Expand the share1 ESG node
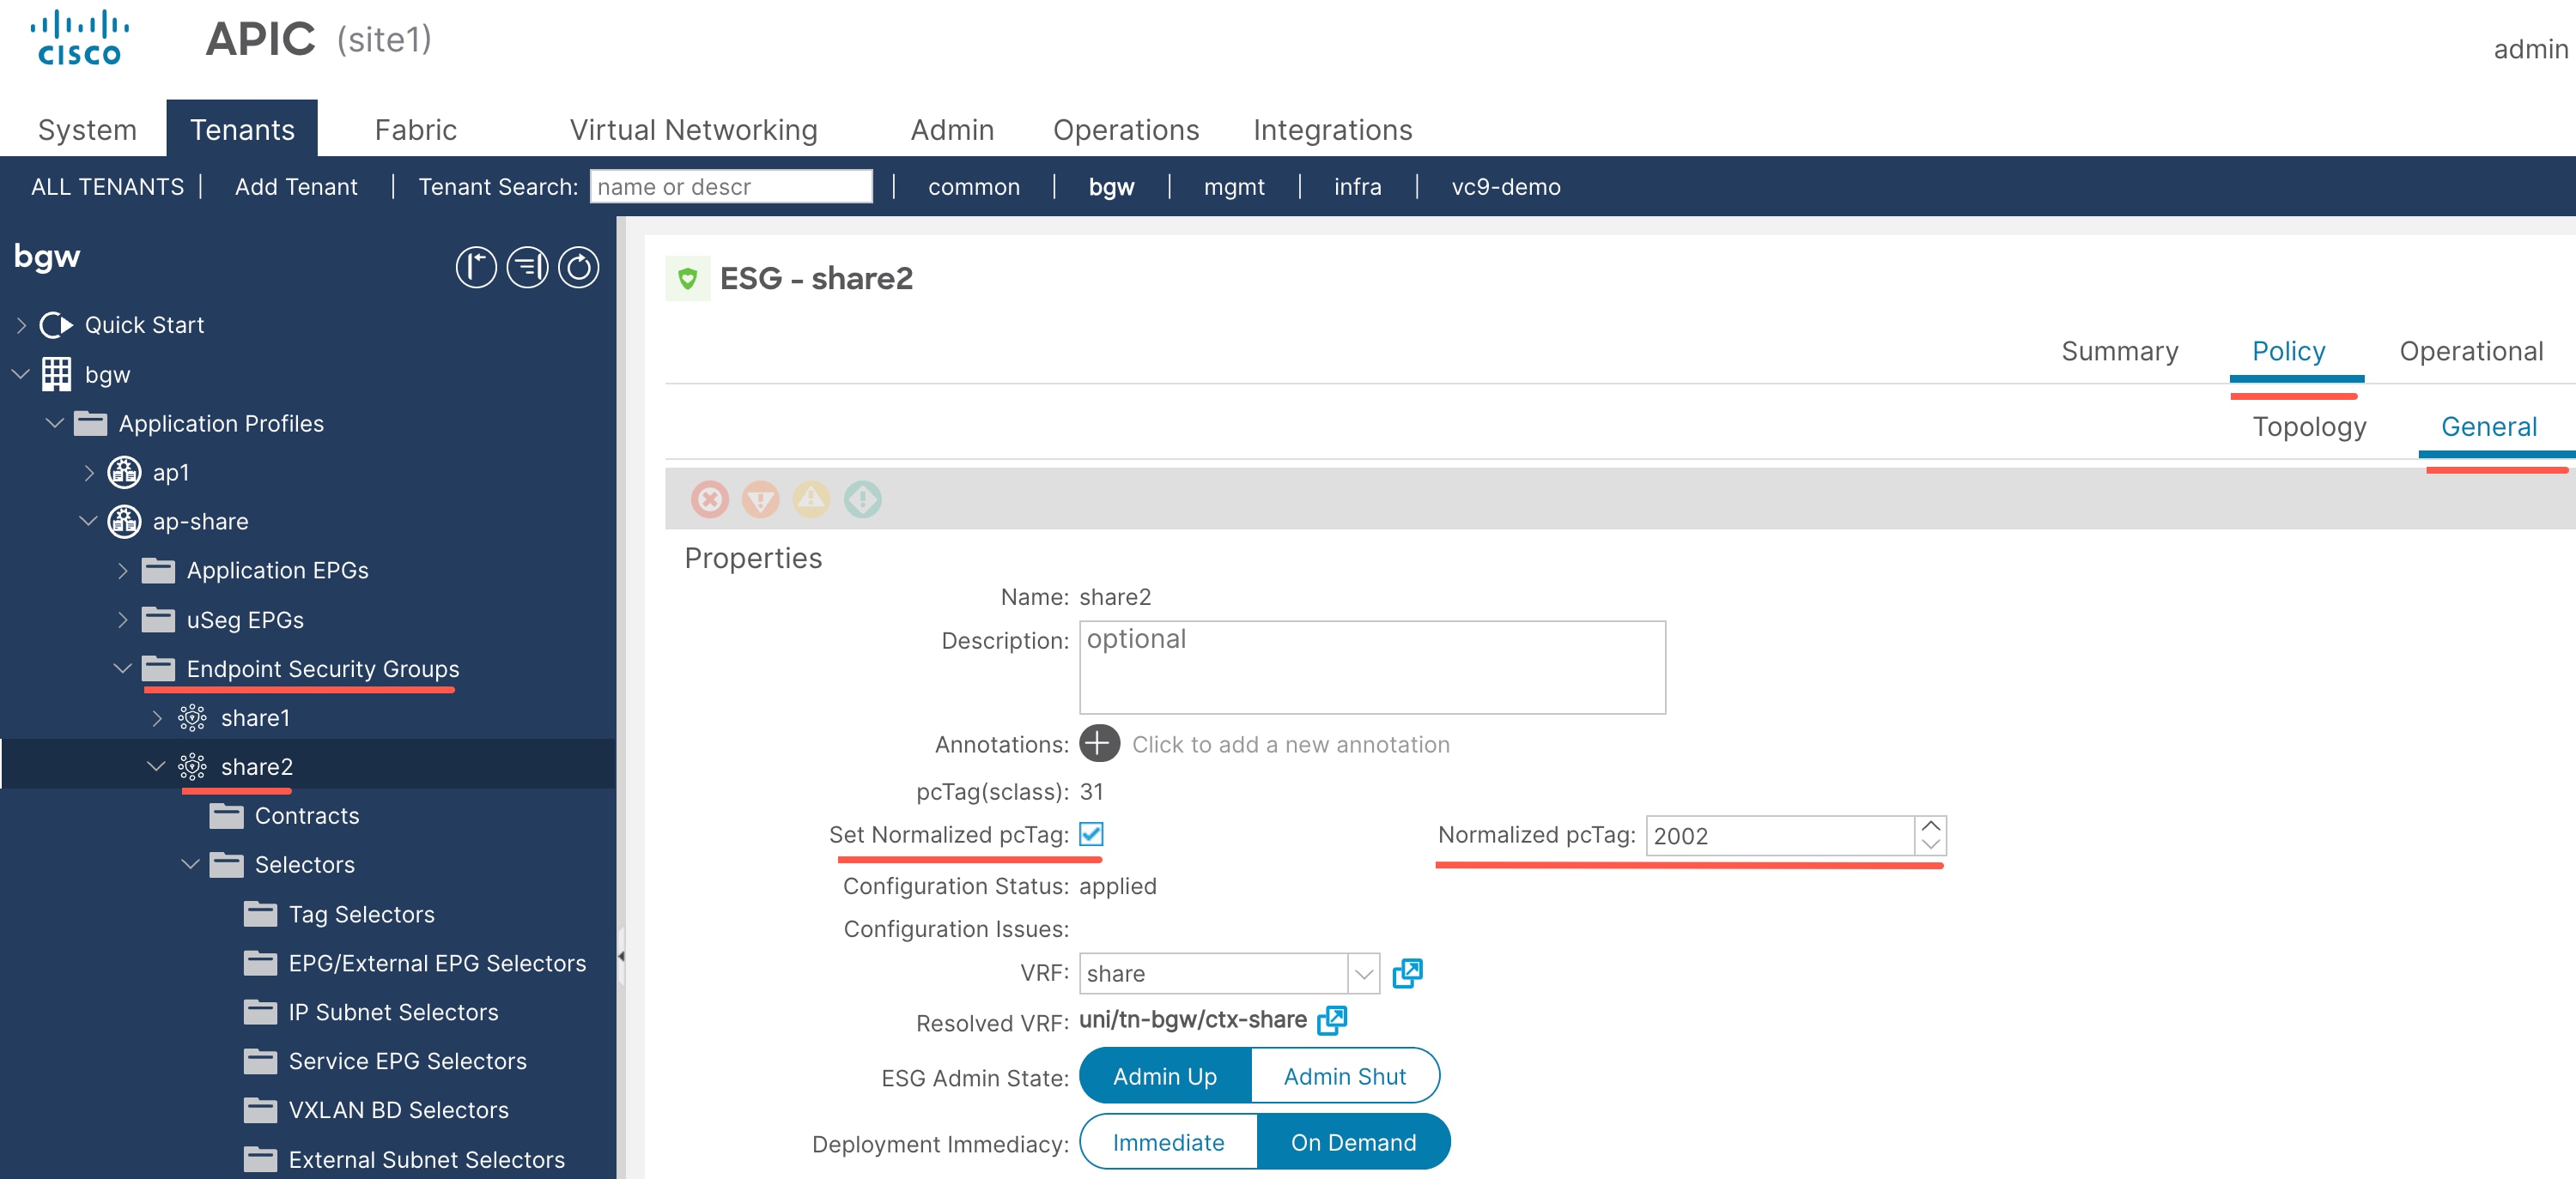This screenshot has height=1179, width=2576. (x=157, y=717)
